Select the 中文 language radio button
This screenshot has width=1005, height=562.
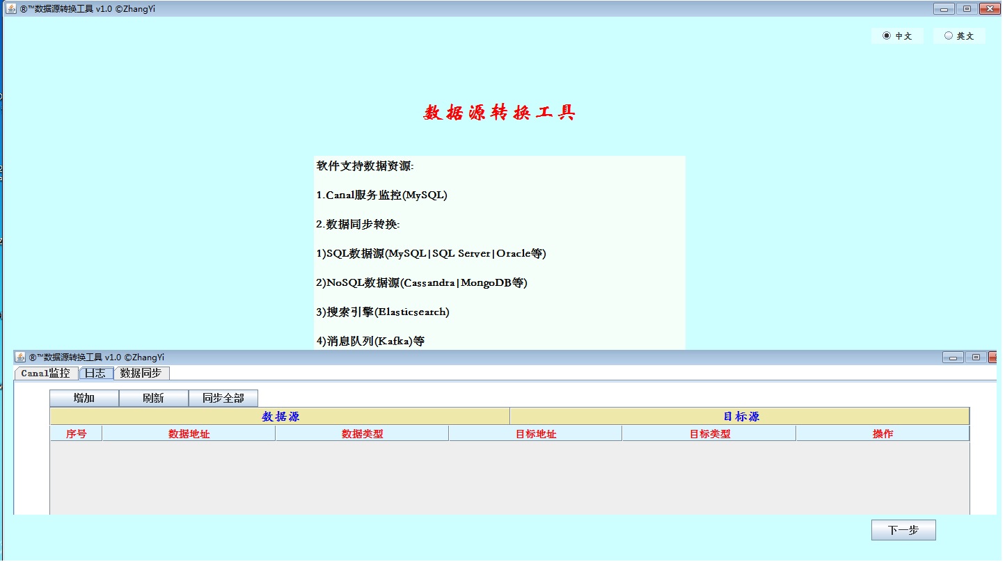coord(897,36)
